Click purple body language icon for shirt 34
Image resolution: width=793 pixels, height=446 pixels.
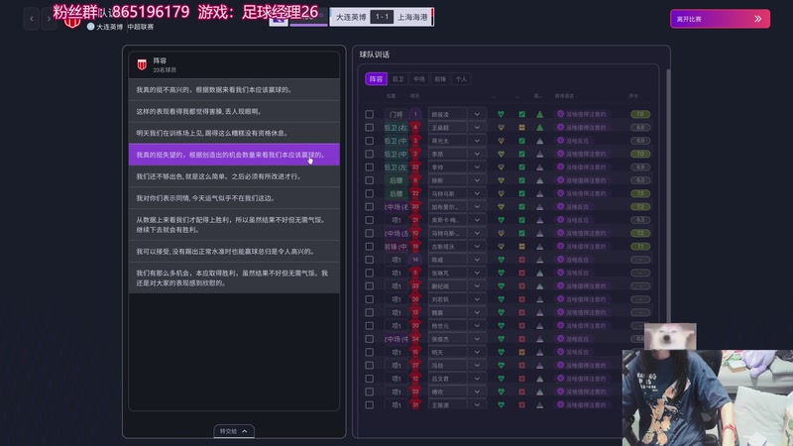pyautogui.click(x=560, y=339)
